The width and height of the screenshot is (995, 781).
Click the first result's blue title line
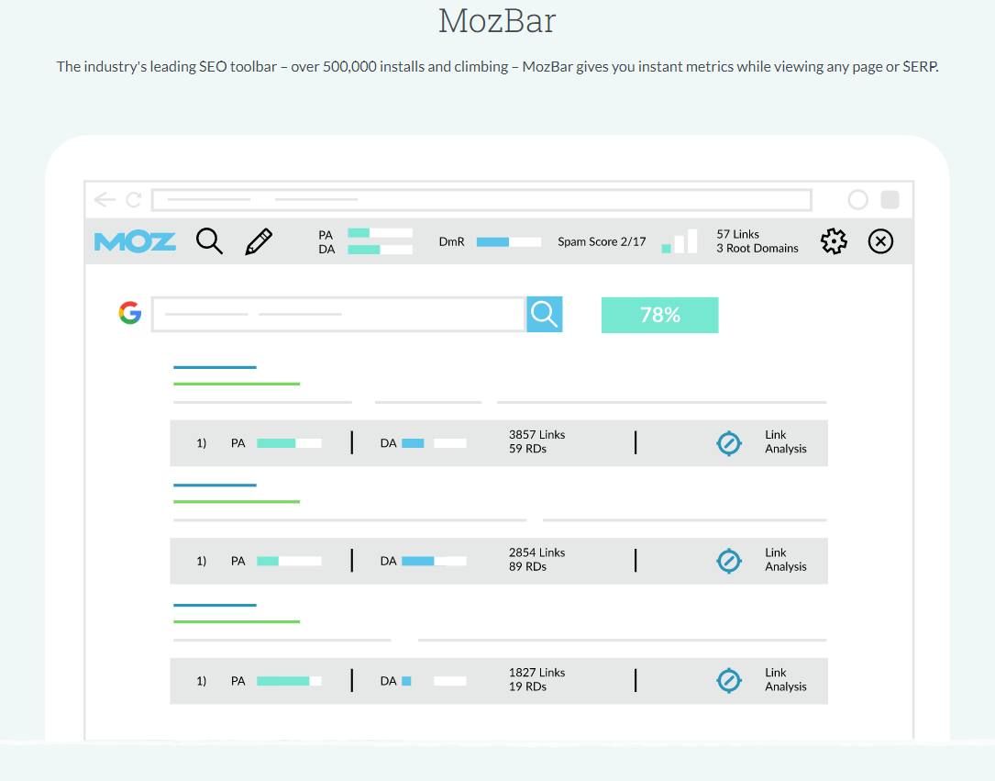click(x=216, y=367)
